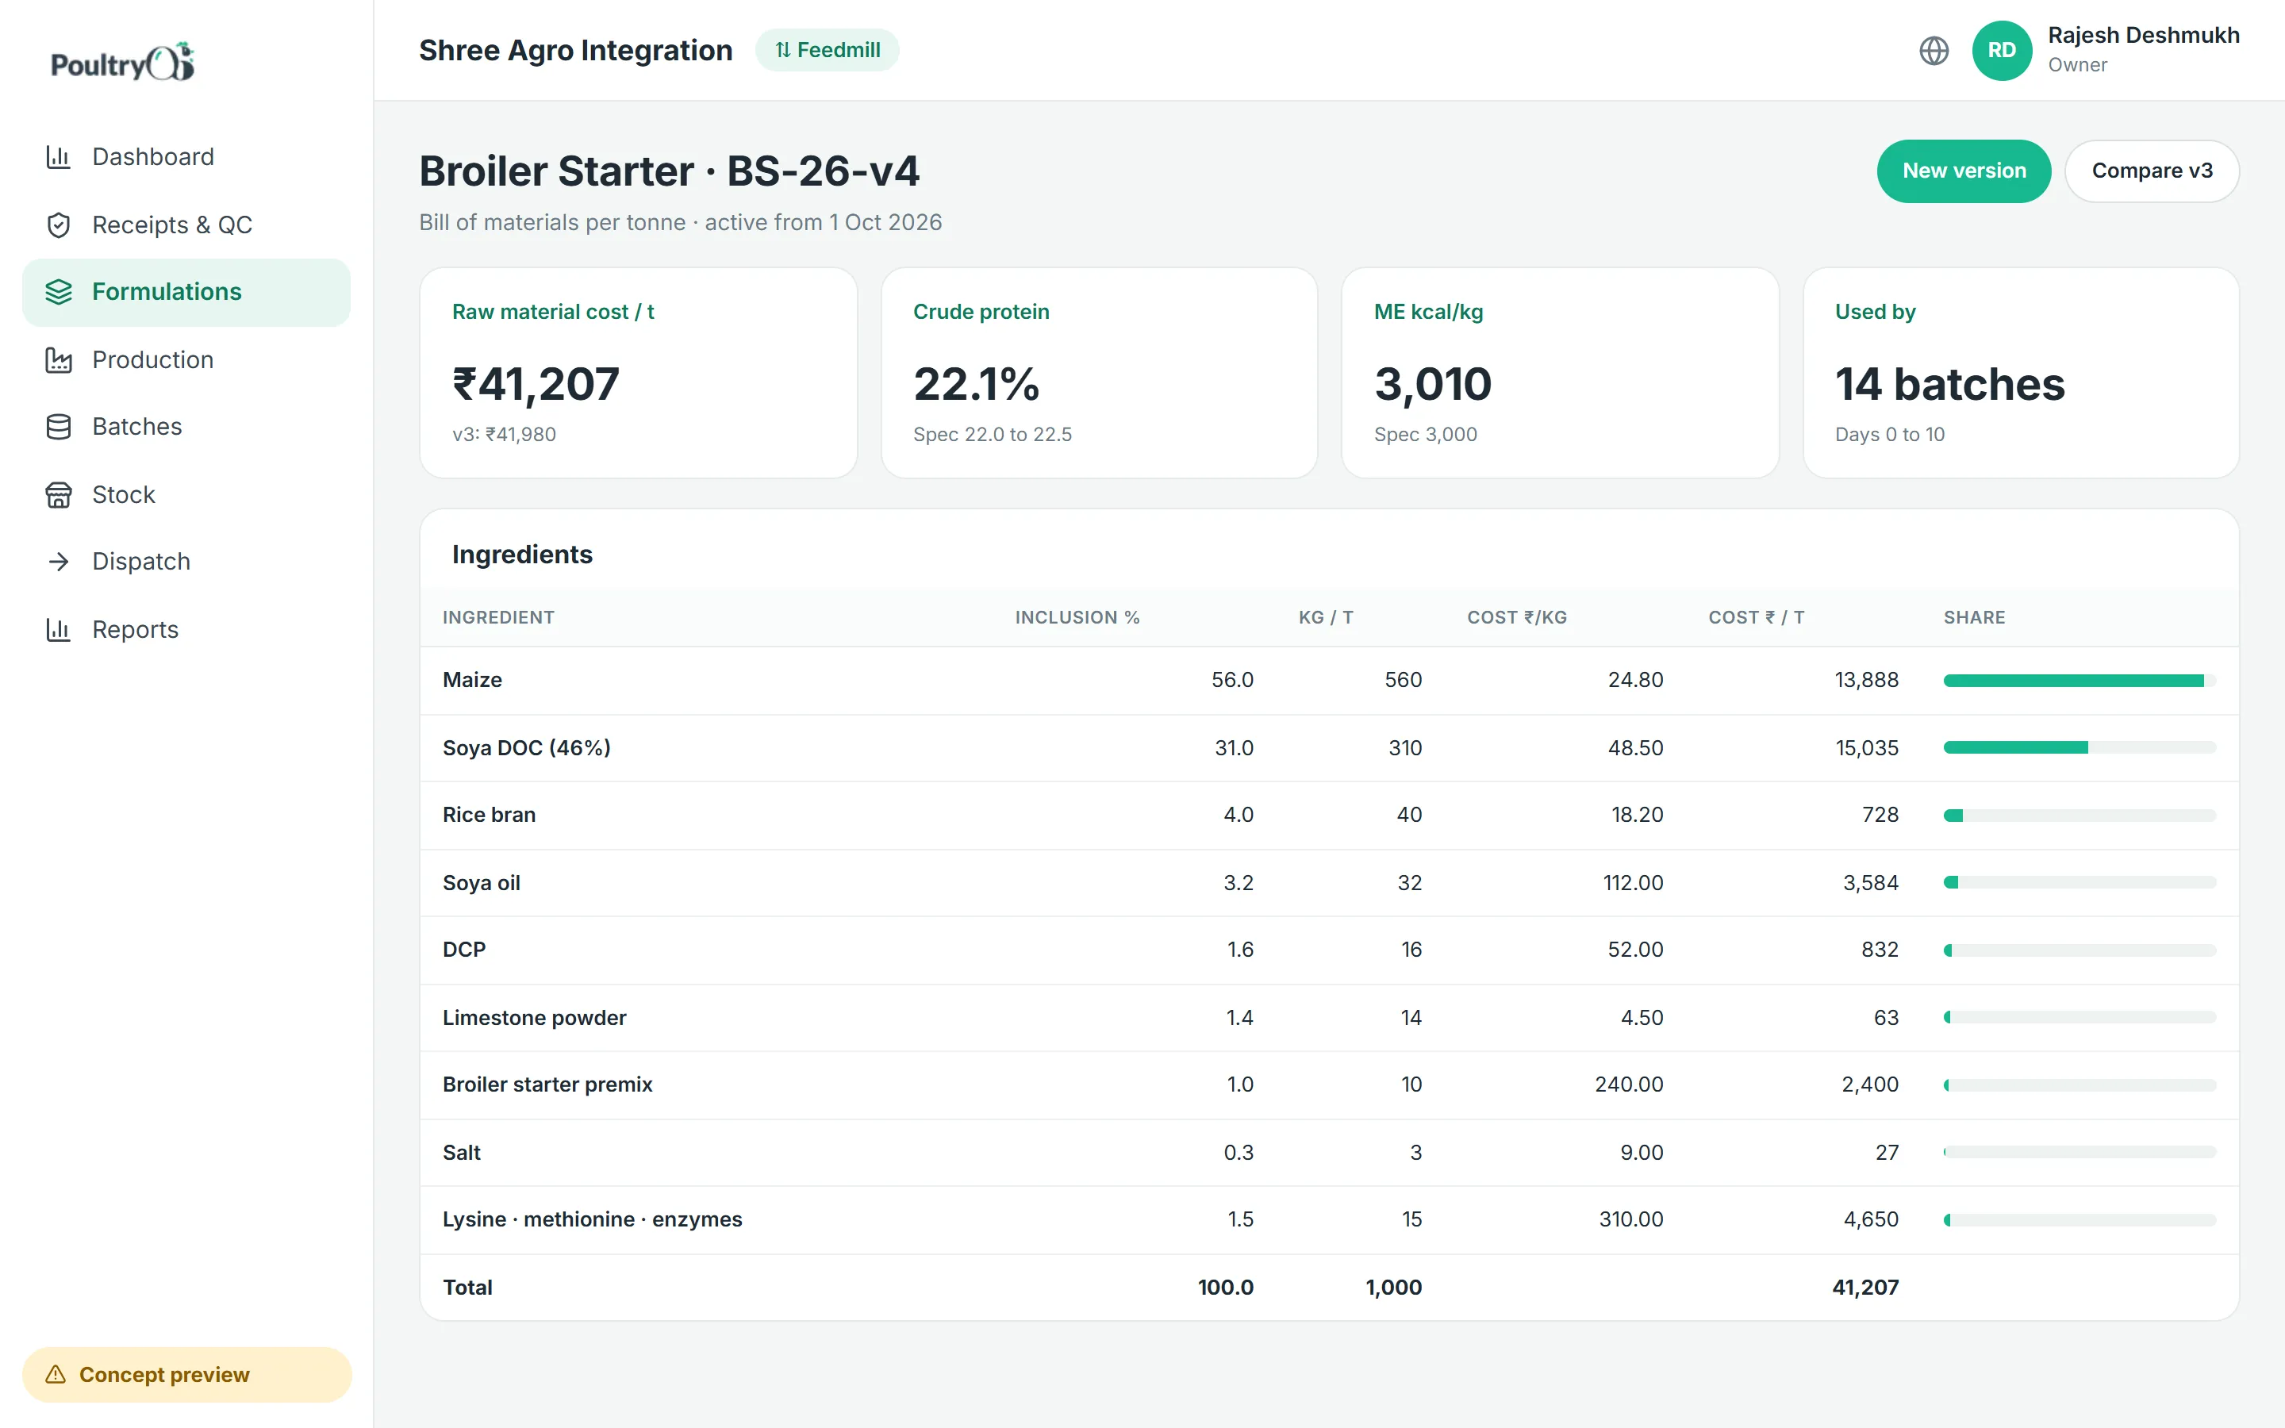Click the Receipts & QC shield icon
The image size is (2285, 1428).
click(59, 225)
